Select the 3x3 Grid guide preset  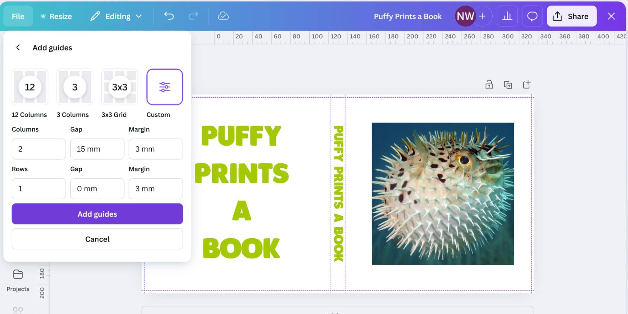120,87
